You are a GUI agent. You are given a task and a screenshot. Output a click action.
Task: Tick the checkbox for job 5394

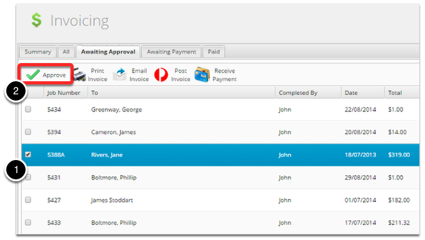tap(28, 132)
